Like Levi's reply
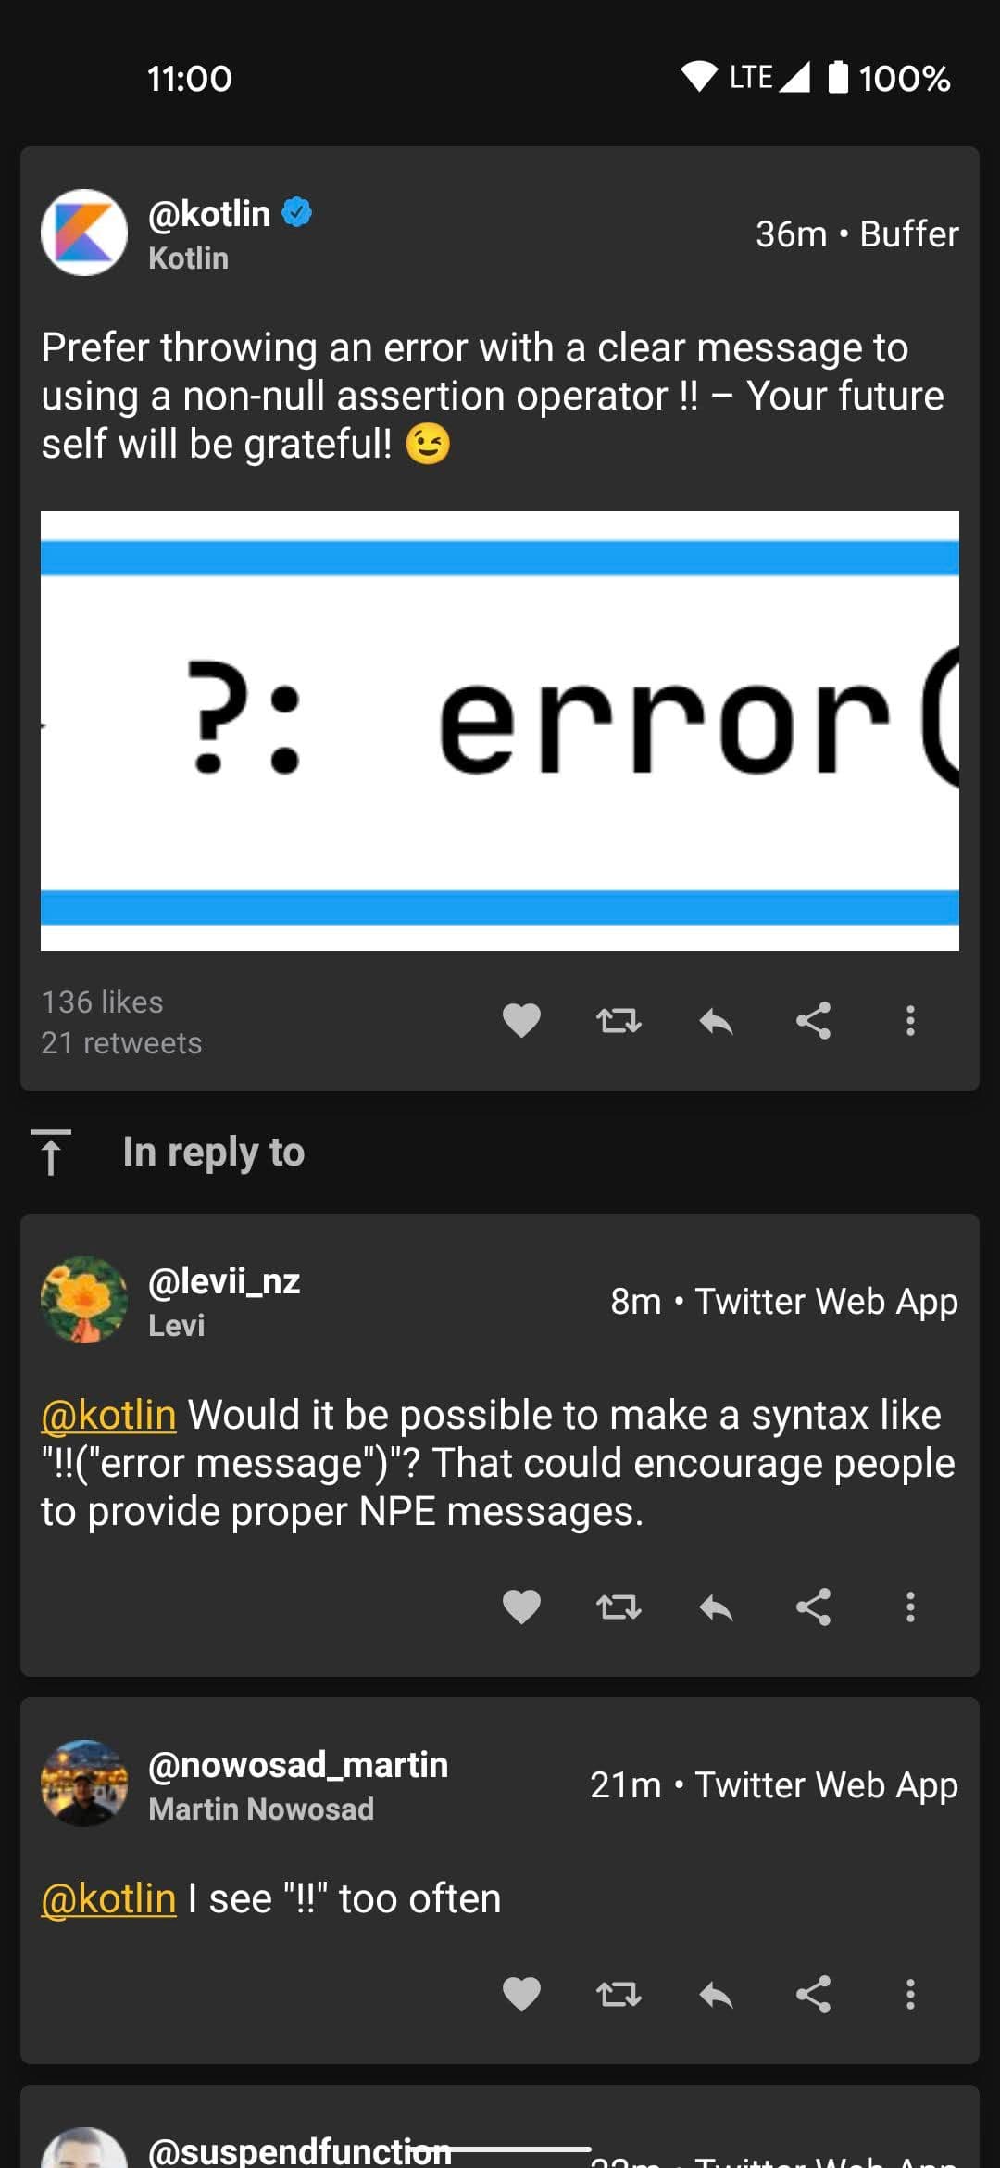 [522, 1607]
